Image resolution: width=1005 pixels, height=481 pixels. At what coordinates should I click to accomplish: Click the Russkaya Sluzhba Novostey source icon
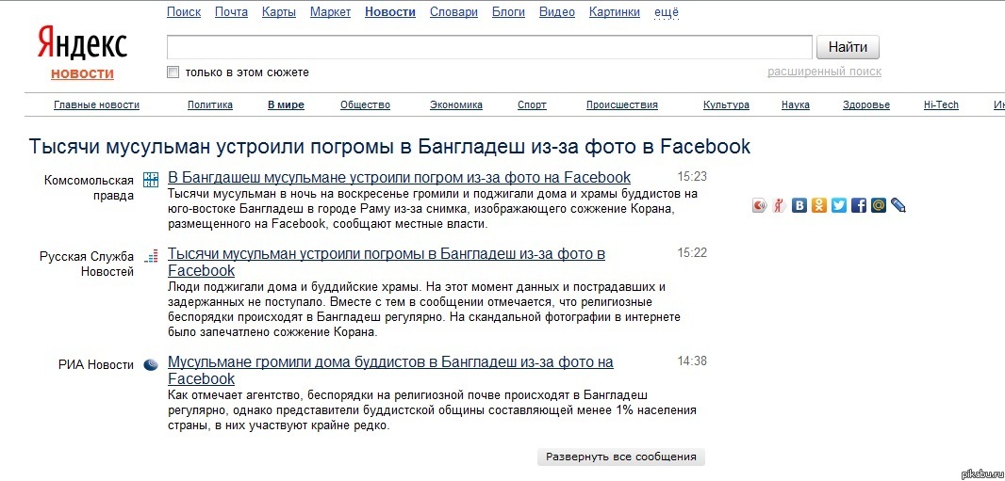151,256
